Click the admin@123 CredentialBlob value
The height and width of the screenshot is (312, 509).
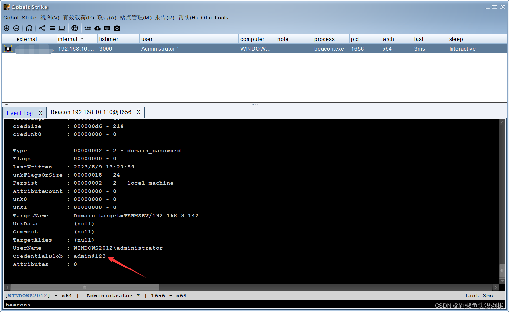click(x=90, y=256)
